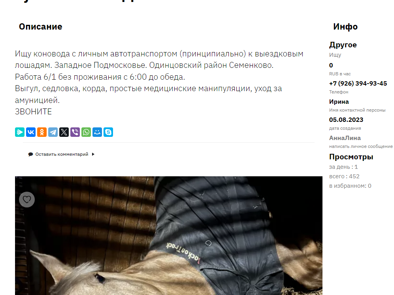Image resolution: width=394 pixels, height=295 pixels.
Task: Click the speech bubble comment icon
Action: coord(31,154)
